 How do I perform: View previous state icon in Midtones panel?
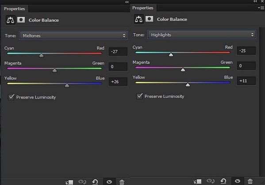82,182
